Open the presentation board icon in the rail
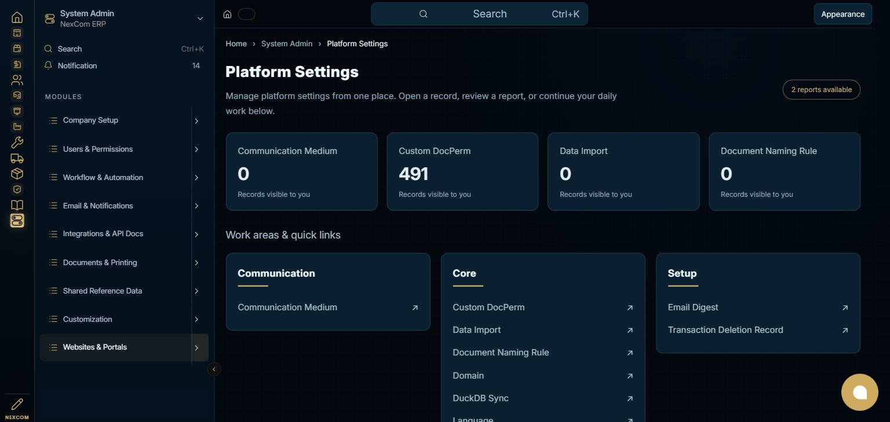The height and width of the screenshot is (422, 890). [x=17, y=111]
